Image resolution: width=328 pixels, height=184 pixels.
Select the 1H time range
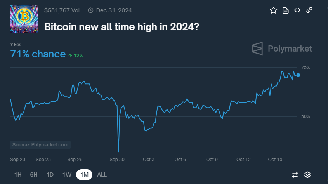18,175
